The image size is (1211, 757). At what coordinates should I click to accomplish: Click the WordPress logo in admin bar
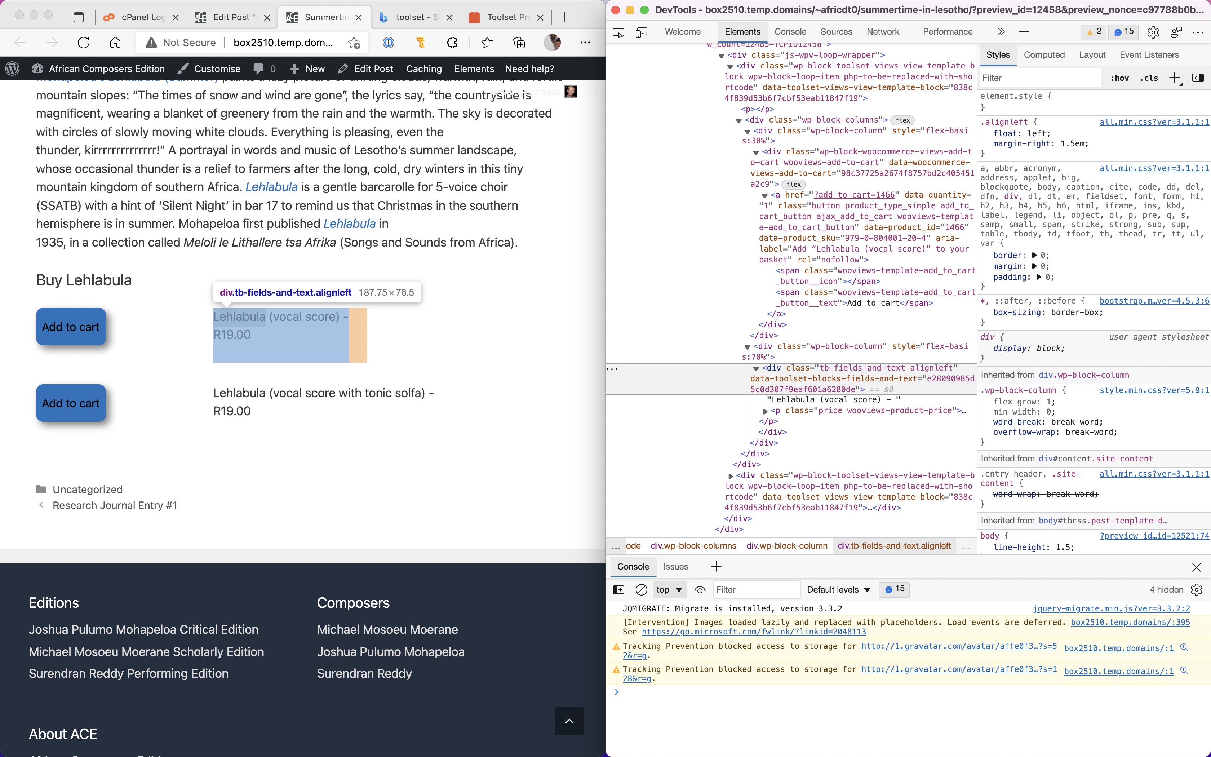[x=13, y=69]
